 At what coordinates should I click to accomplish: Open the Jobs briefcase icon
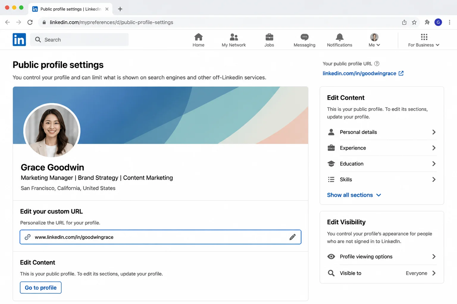[269, 37]
